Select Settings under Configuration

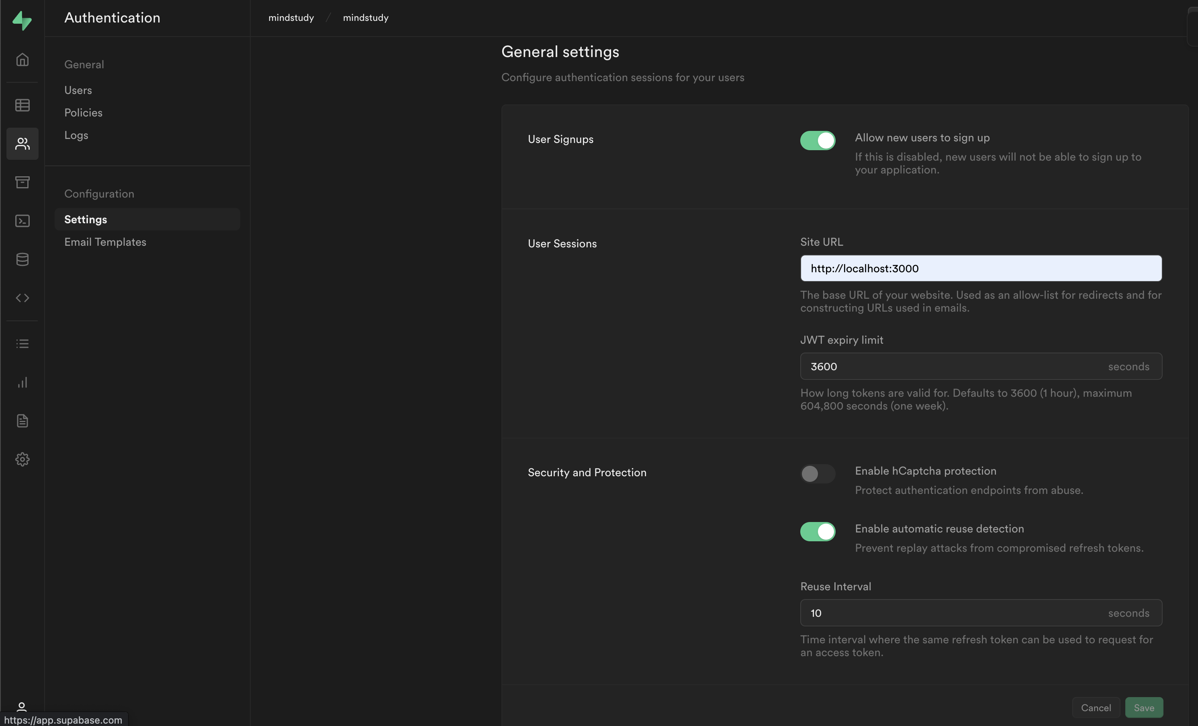point(147,219)
